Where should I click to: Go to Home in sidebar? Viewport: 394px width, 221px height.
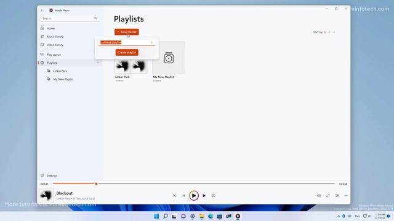(x=70, y=28)
